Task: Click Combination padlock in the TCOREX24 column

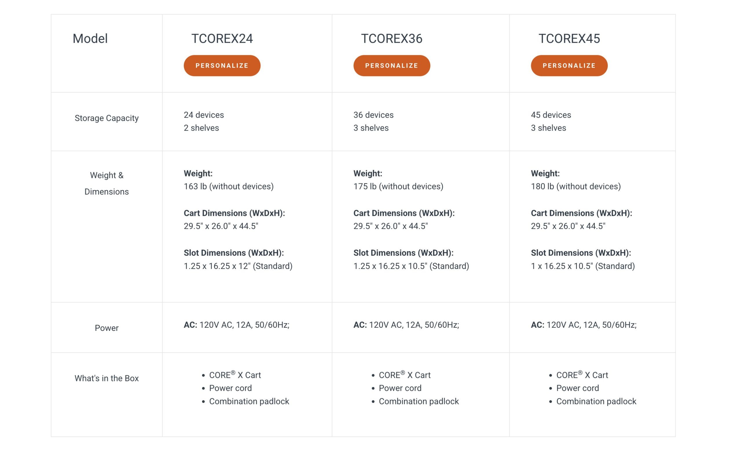Action: point(249,401)
